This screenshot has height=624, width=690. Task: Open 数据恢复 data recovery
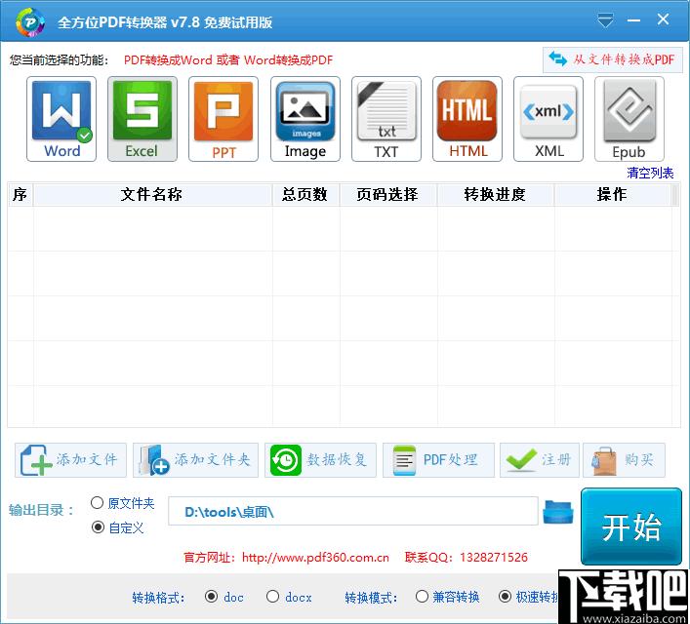coord(320,460)
